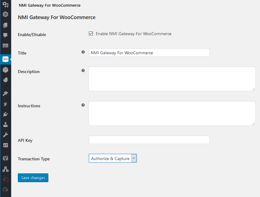Viewport: 260px width, 197px height.
Task: Open the Comments sidebar icon
Action: point(5,35)
